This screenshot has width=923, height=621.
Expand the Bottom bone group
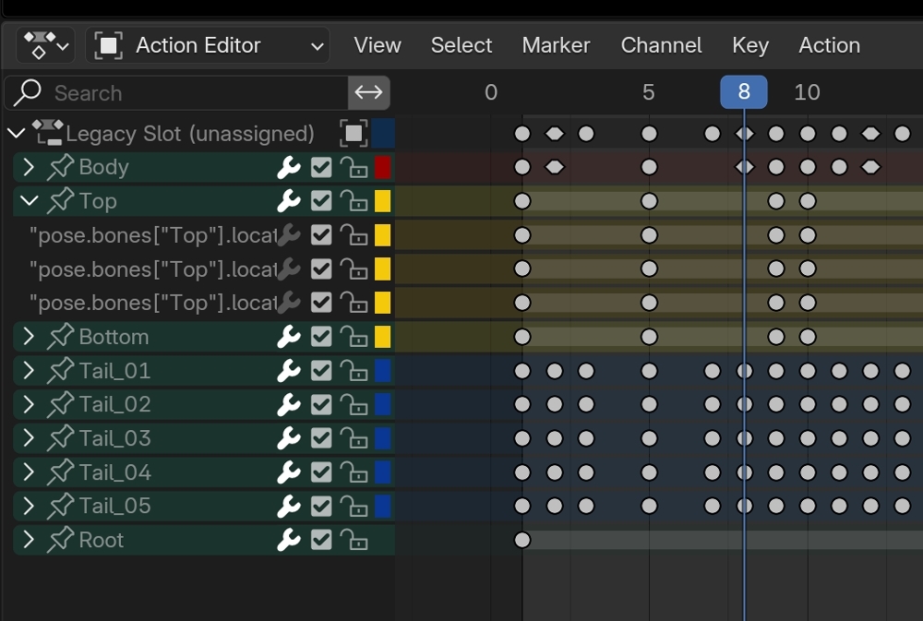tap(29, 337)
